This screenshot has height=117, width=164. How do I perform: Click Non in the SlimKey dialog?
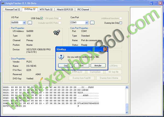82,66
